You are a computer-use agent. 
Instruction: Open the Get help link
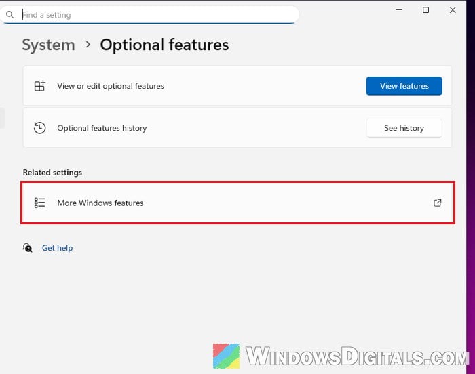[57, 248]
